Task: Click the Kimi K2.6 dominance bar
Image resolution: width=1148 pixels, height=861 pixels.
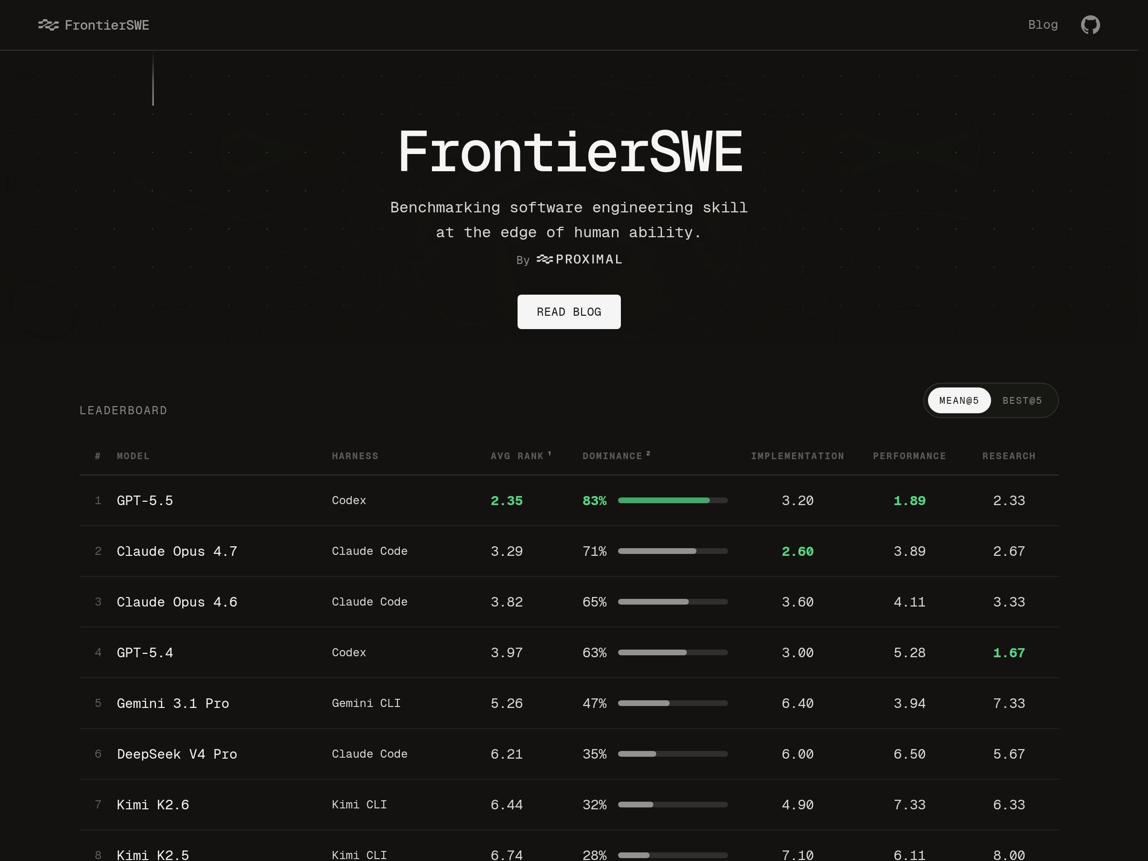Action: click(673, 805)
